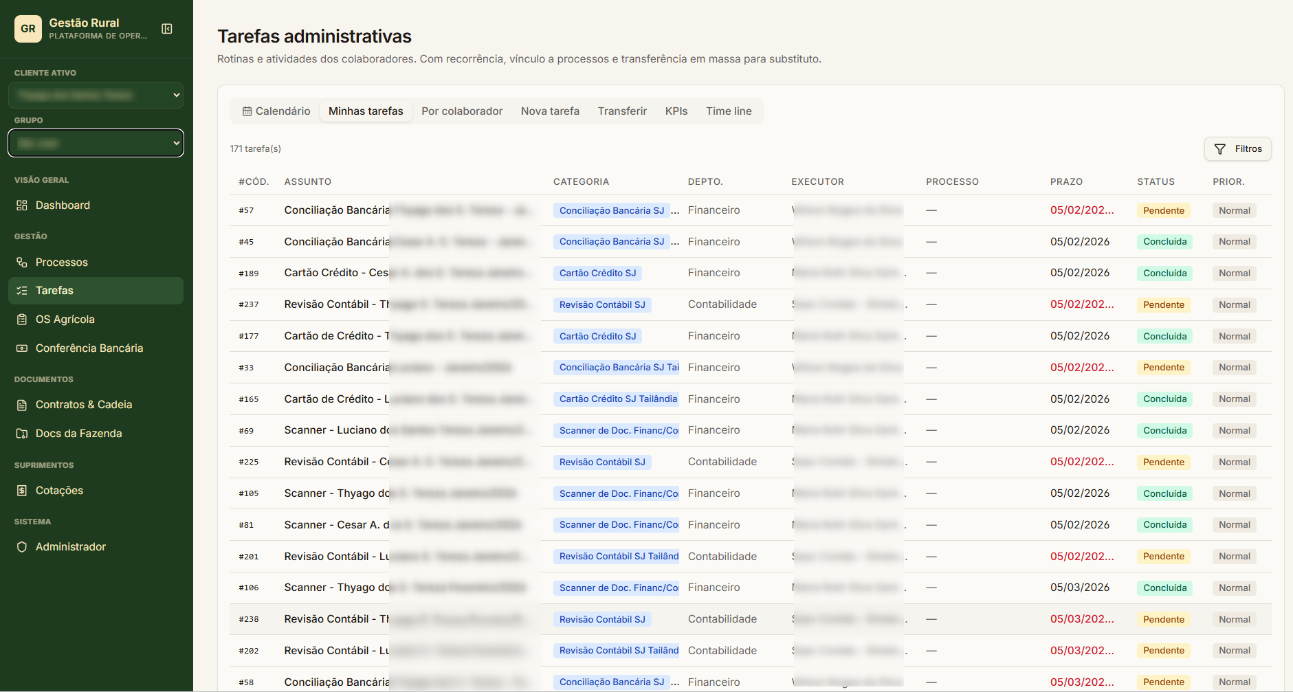Click the 05/03/2026 deadline in row #106
The image size is (1293, 692).
(1080, 588)
